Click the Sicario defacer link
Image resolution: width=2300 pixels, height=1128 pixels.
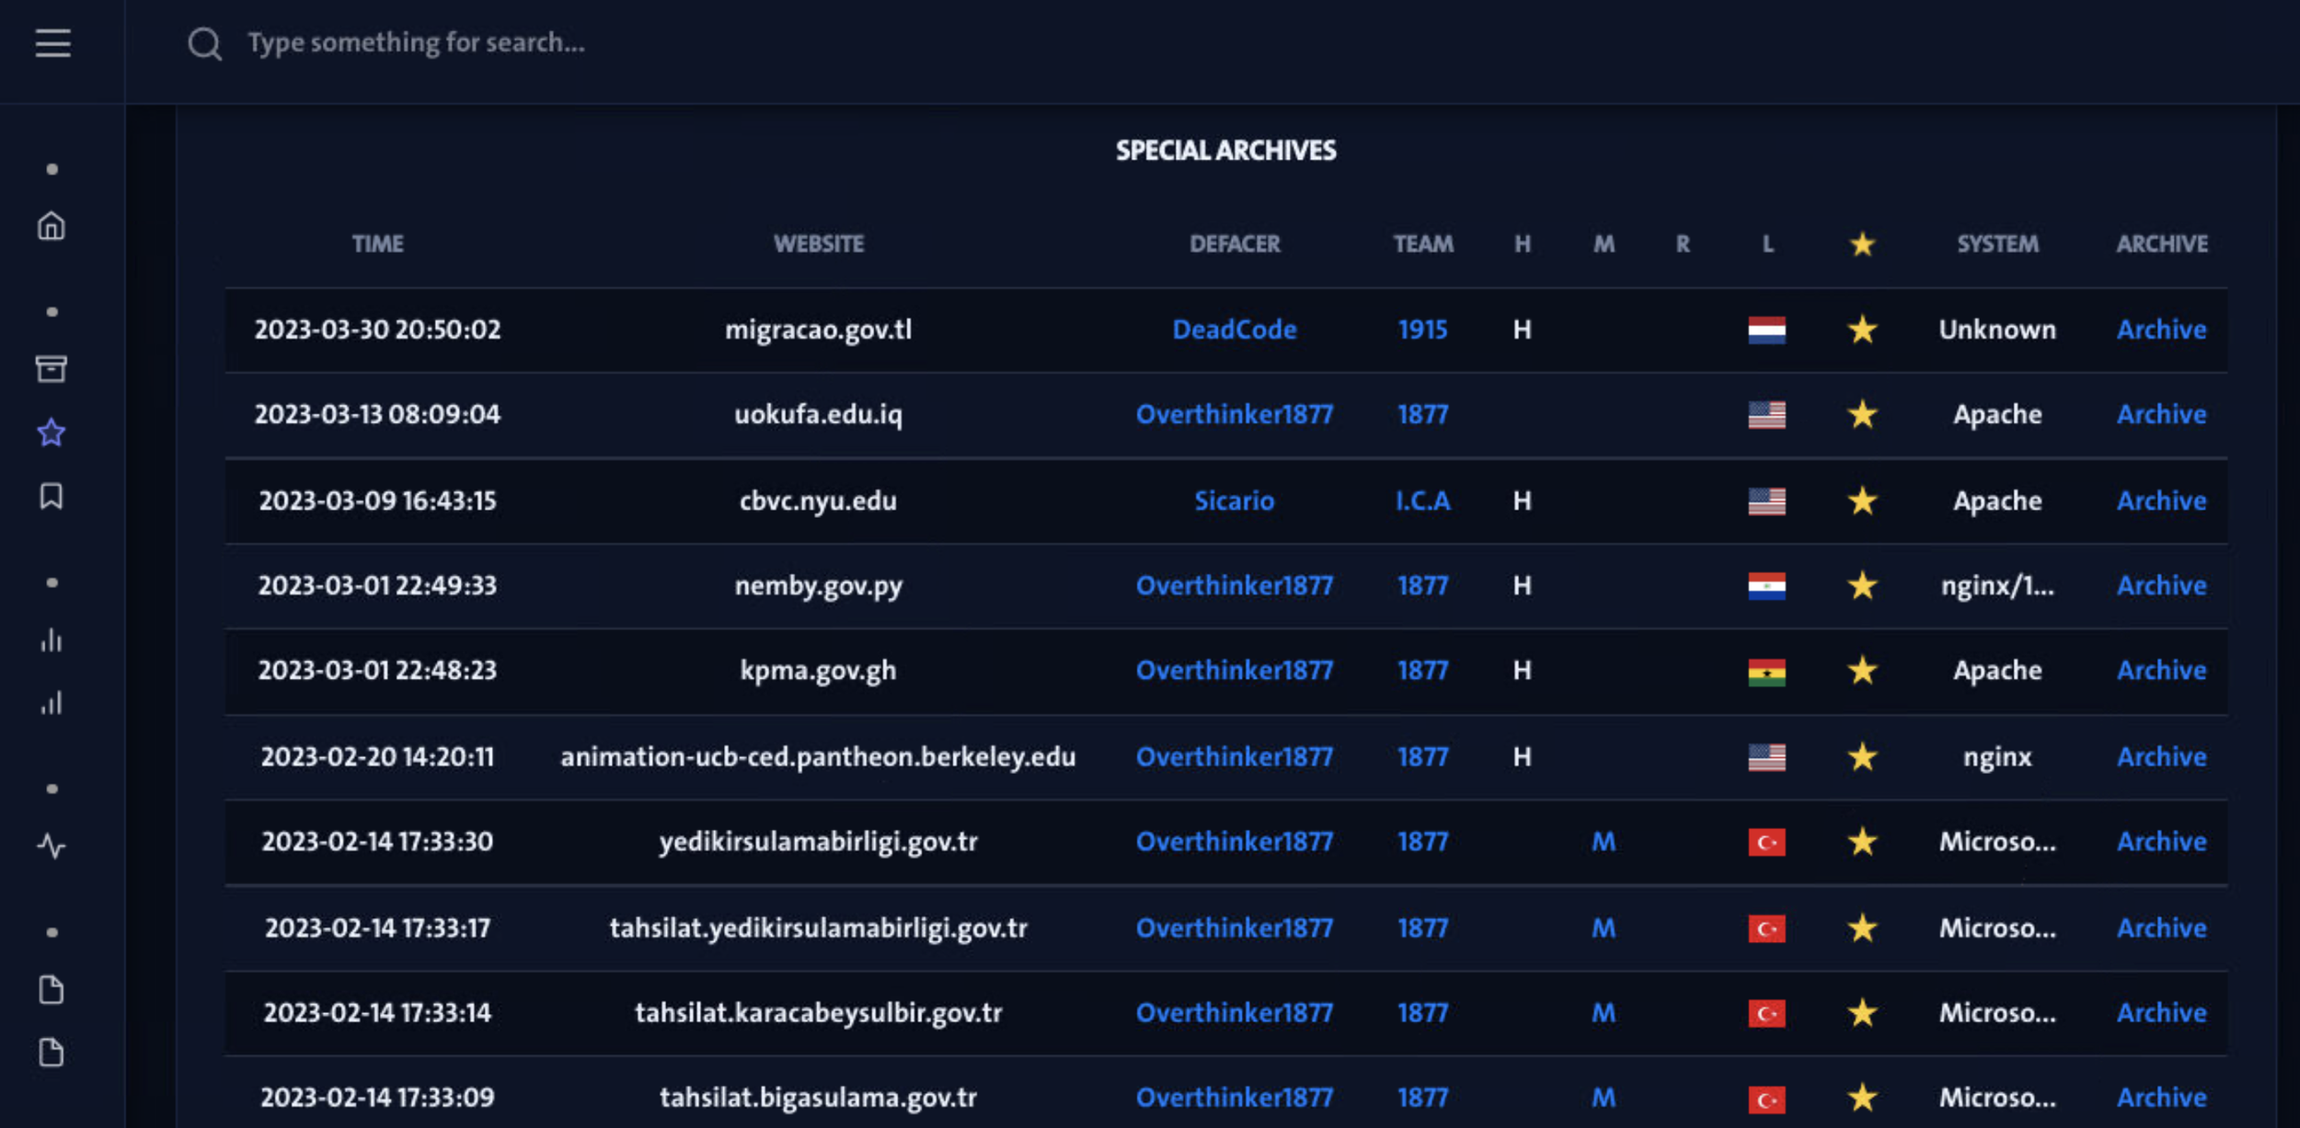(1234, 501)
